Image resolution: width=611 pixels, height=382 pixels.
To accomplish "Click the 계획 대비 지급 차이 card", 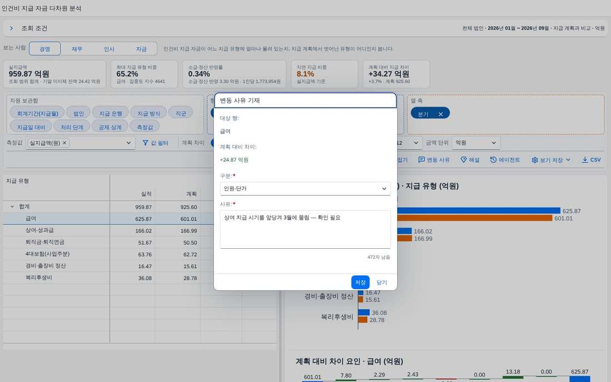I will tap(396, 74).
